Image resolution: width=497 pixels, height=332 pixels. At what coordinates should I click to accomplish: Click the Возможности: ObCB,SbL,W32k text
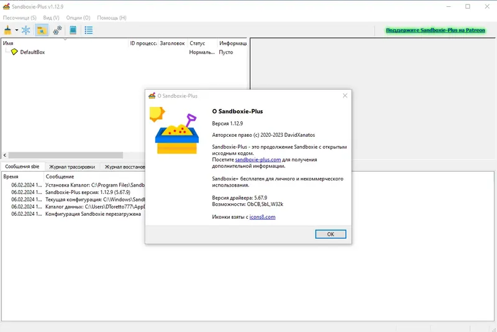[247, 204]
